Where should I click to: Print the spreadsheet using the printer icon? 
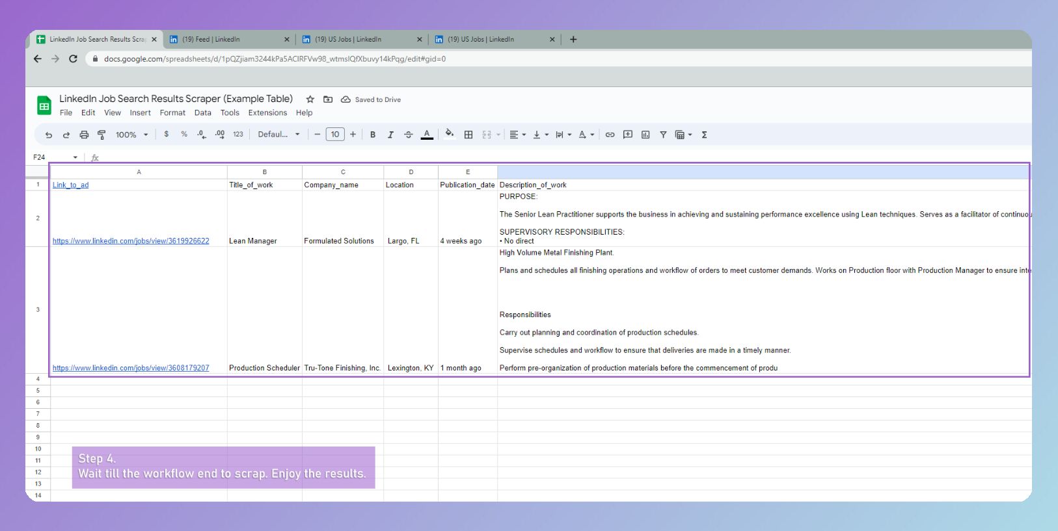click(84, 135)
